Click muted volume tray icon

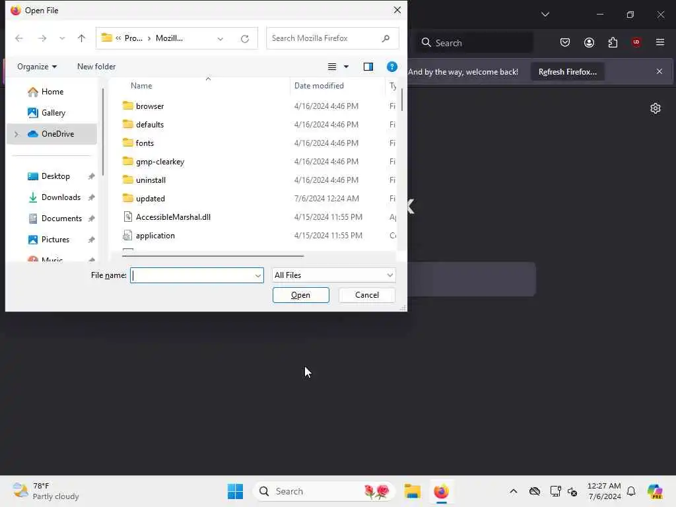pos(572,491)
